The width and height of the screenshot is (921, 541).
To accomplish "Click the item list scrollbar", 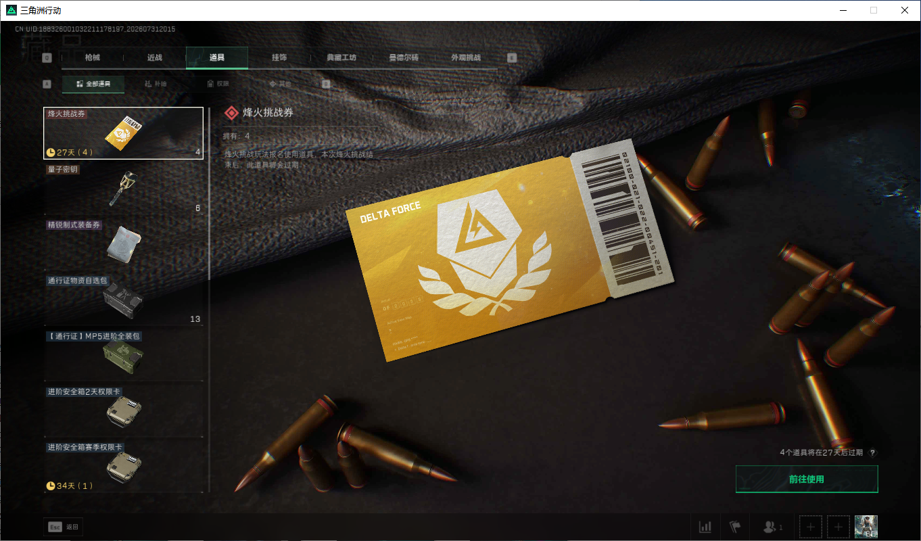I will click(210, 194).
